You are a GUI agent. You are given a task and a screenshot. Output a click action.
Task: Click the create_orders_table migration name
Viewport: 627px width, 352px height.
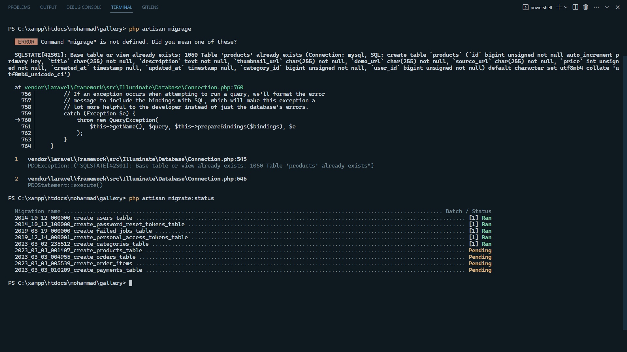click(x=75, y=257)
